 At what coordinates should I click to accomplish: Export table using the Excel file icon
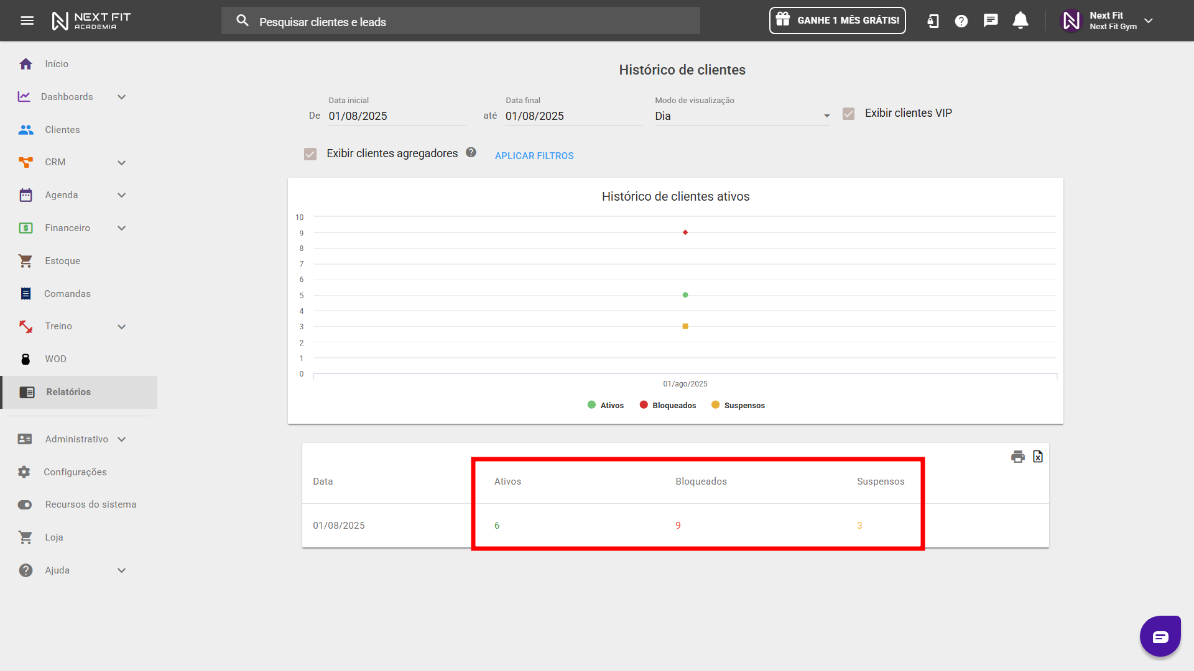tap(1038, 457)
